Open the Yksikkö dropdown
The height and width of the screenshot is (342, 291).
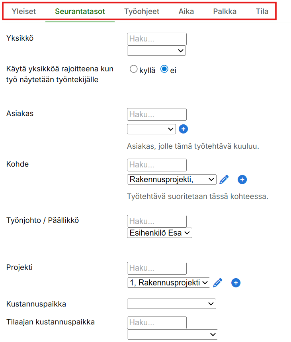[156, 51]
